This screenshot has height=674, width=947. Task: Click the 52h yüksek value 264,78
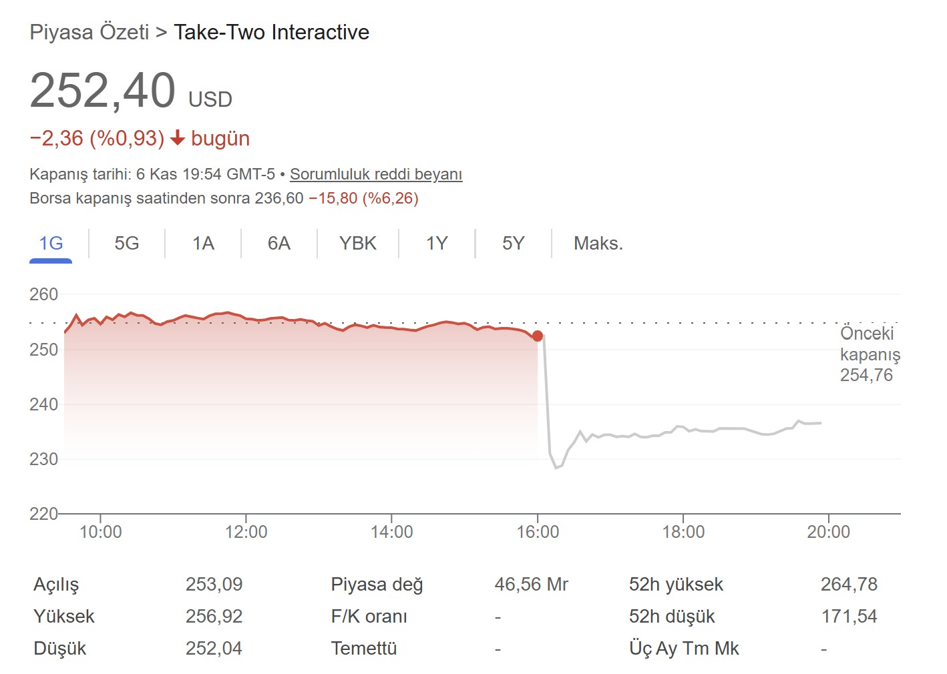[849, 585]
